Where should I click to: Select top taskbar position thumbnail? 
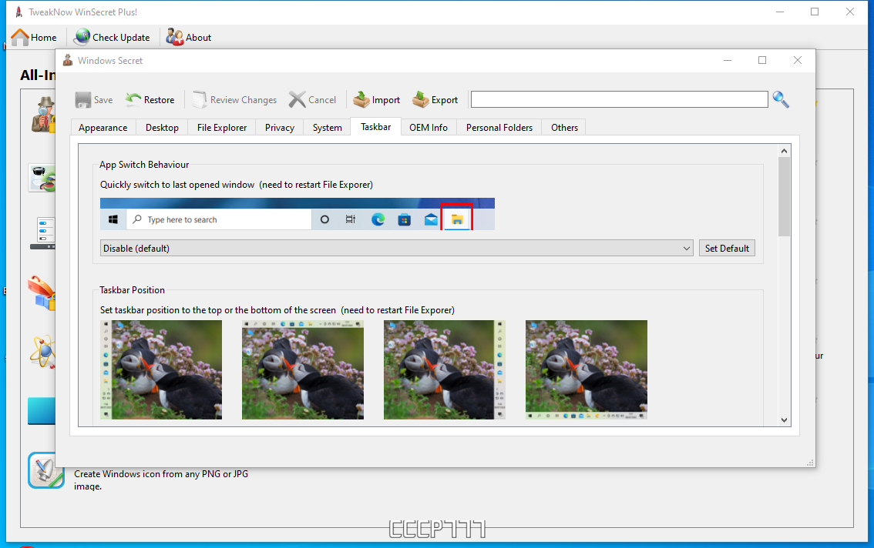click(x=303, y=369)
